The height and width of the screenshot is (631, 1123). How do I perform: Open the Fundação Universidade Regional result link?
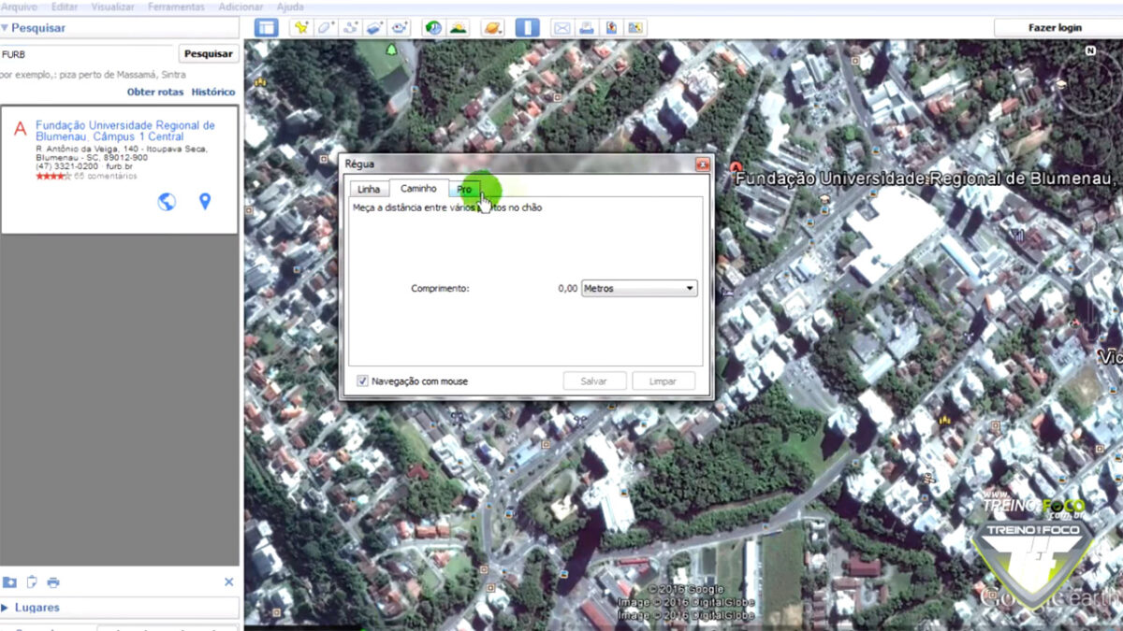[125, 130]
